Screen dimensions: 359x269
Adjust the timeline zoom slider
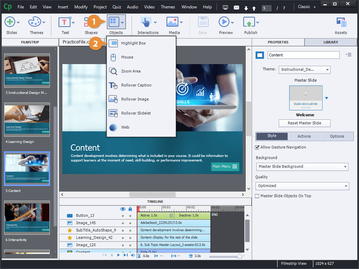(x=239, y=256)
